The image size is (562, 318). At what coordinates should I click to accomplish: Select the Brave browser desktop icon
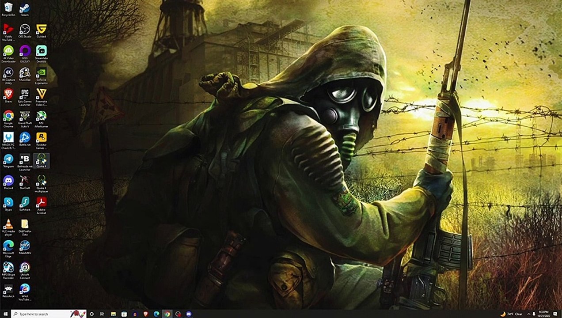click(8, 95)
